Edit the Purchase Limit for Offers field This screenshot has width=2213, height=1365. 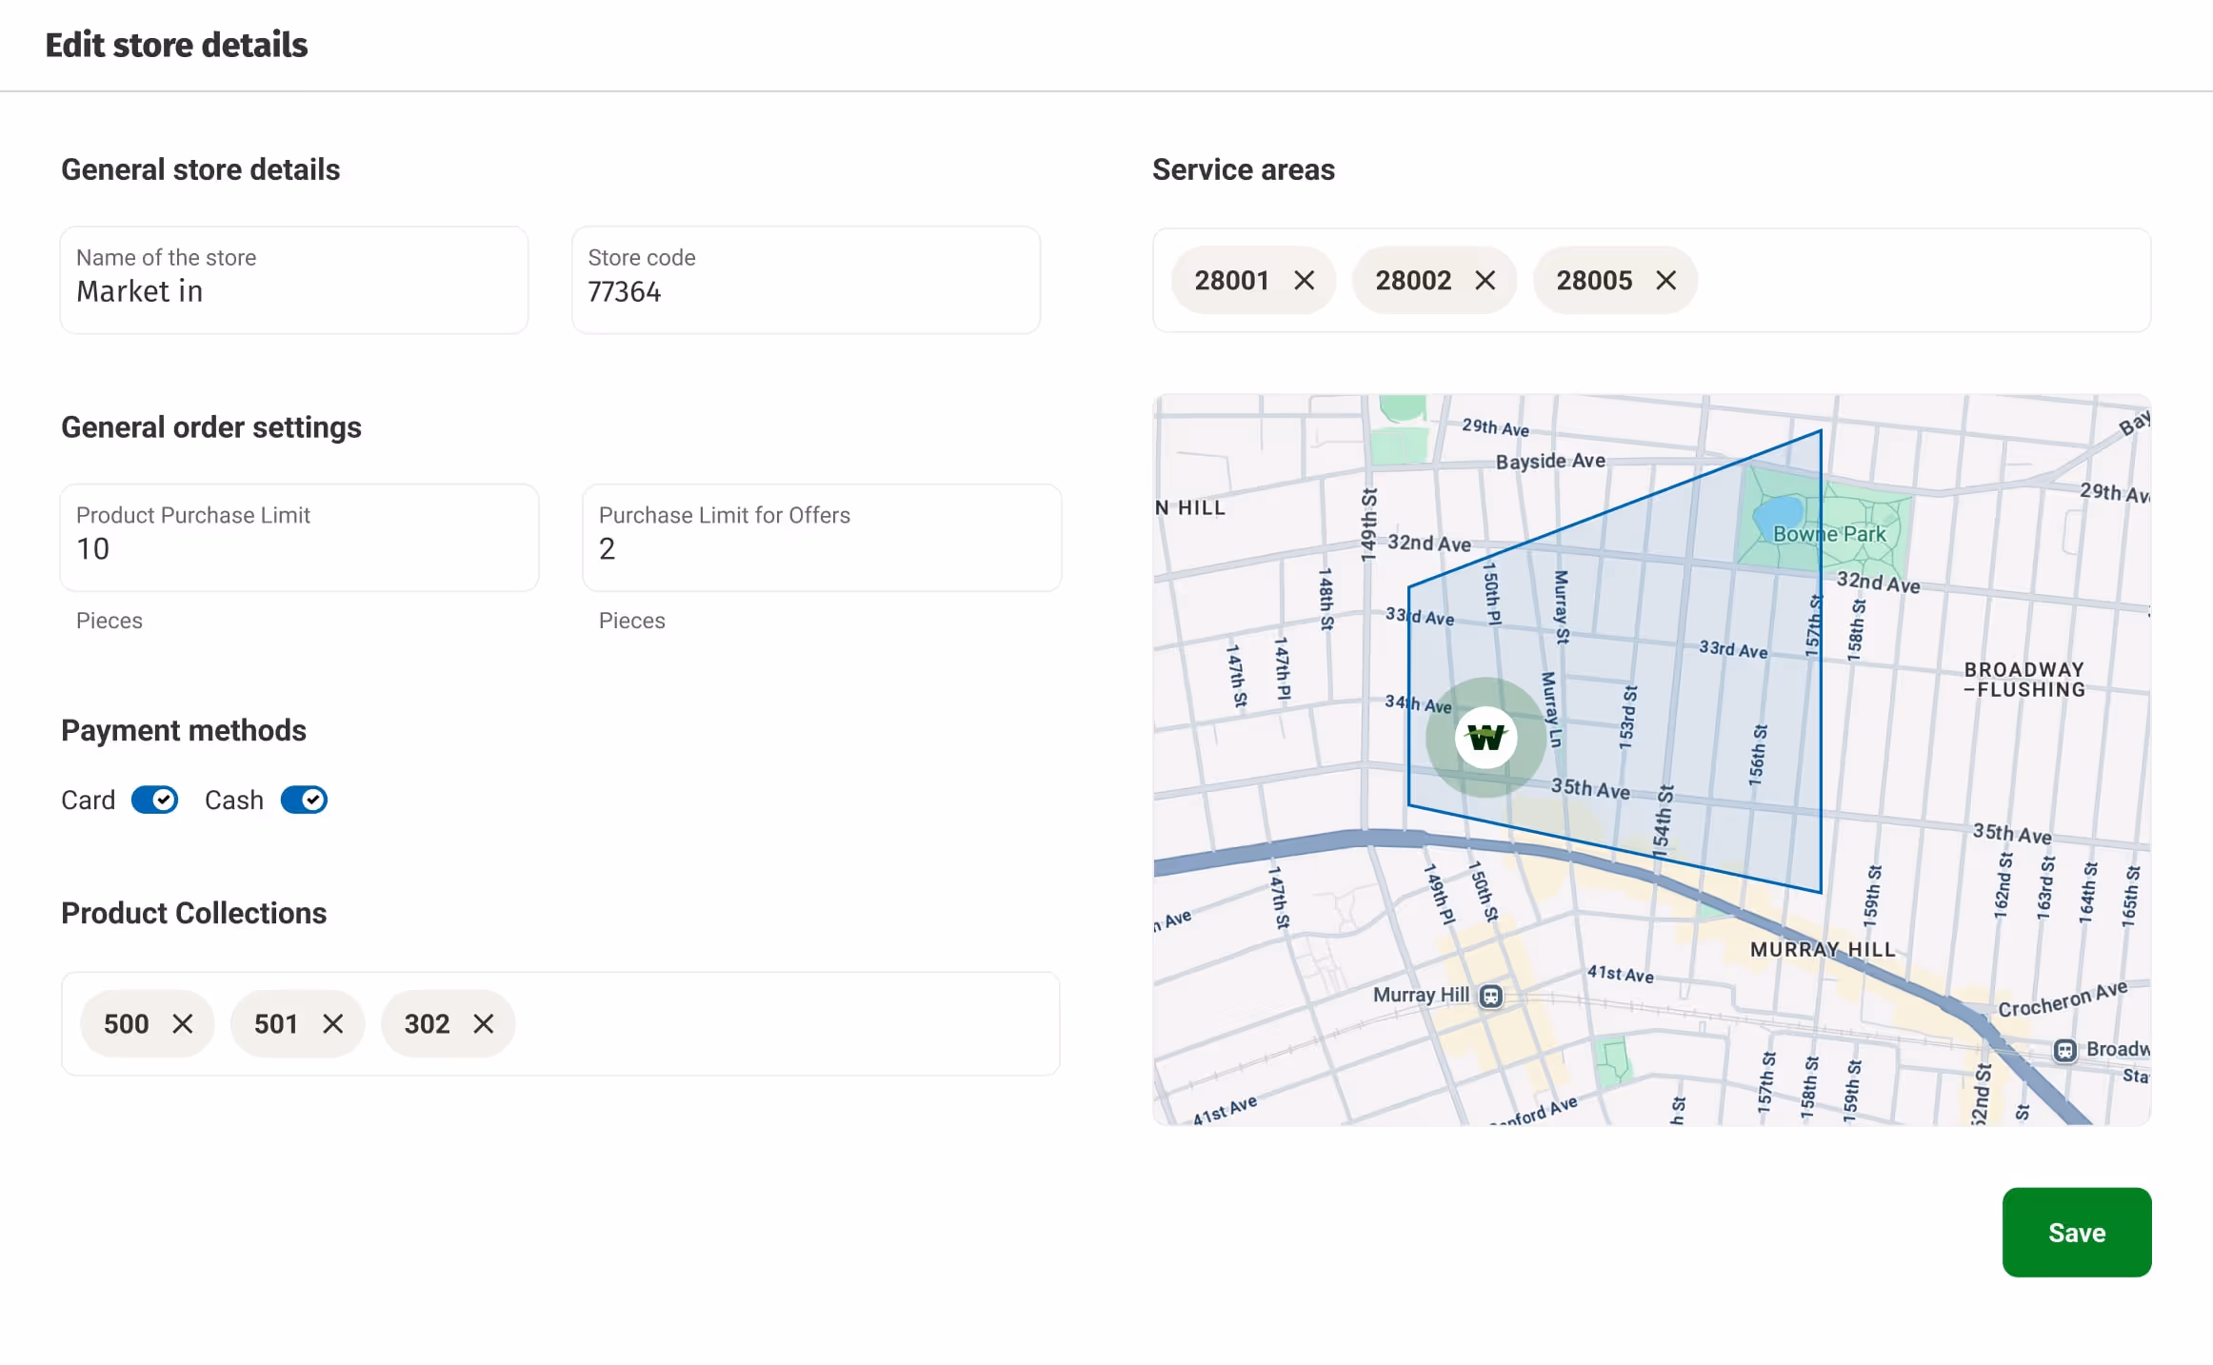[821, 548]
